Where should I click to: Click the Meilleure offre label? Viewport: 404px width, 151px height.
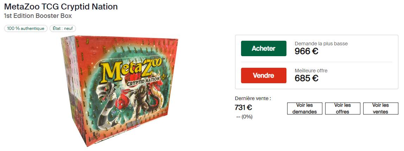311,71
